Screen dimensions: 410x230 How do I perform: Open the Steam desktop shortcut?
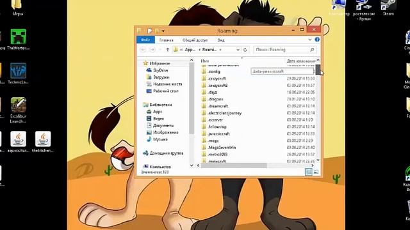(388, 8)
